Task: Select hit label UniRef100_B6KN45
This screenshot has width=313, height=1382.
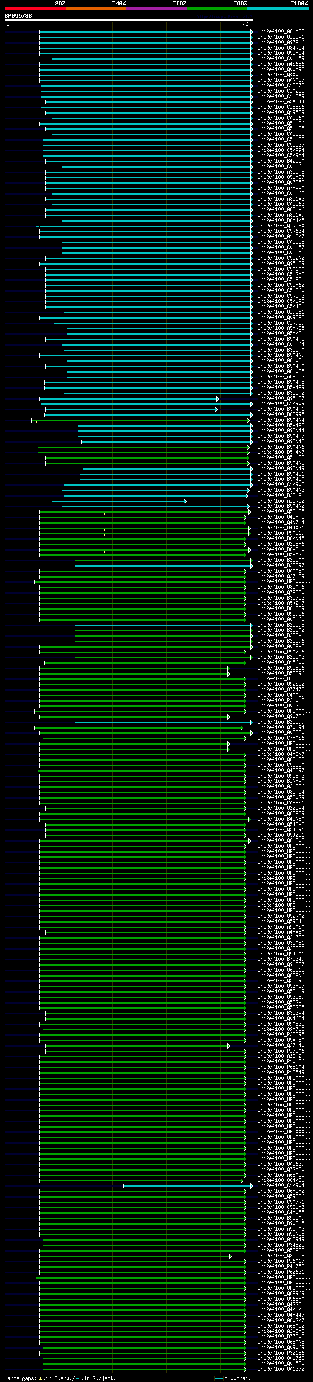Action: pos(281,539)
